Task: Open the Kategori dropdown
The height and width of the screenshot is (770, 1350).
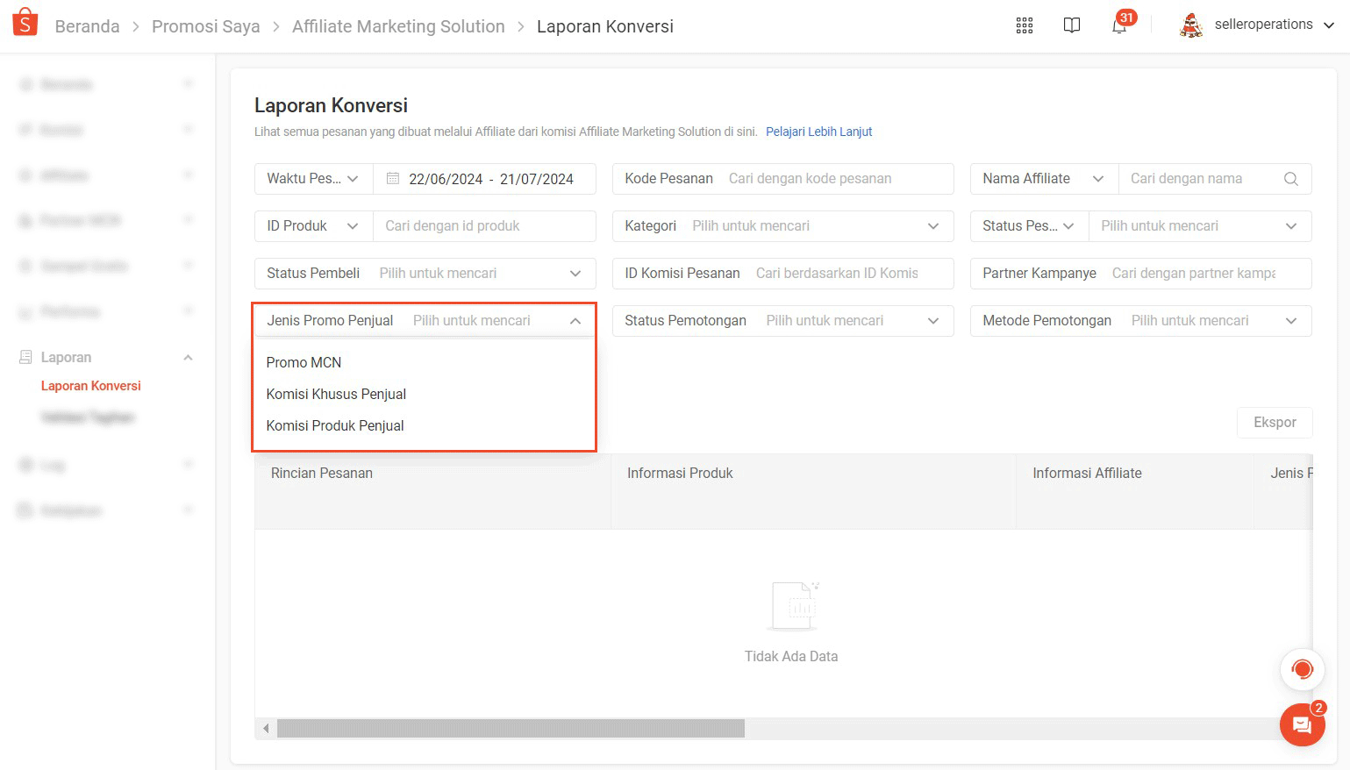Action: 933,226
